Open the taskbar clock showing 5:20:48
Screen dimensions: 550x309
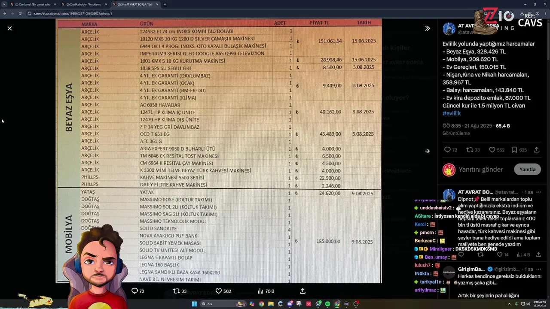(539, 304)
